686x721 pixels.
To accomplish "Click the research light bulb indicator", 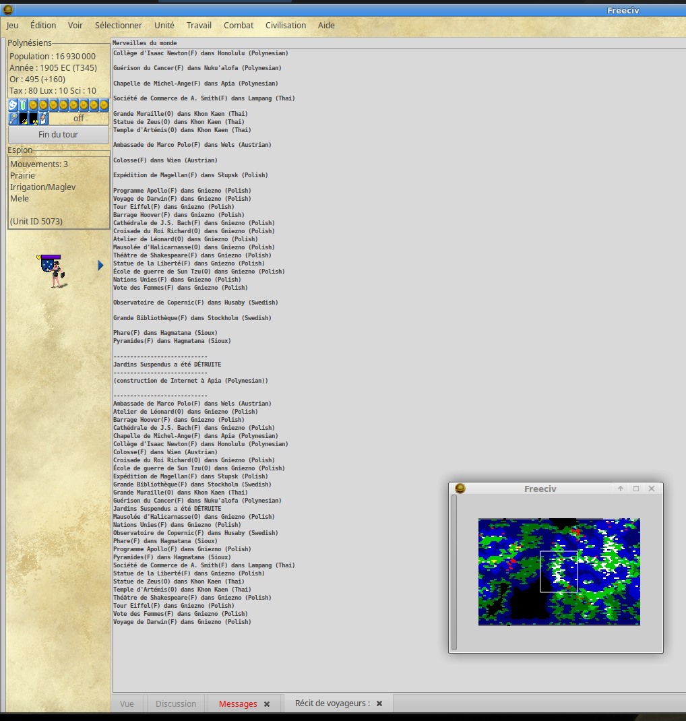I will tap(13, 119).
